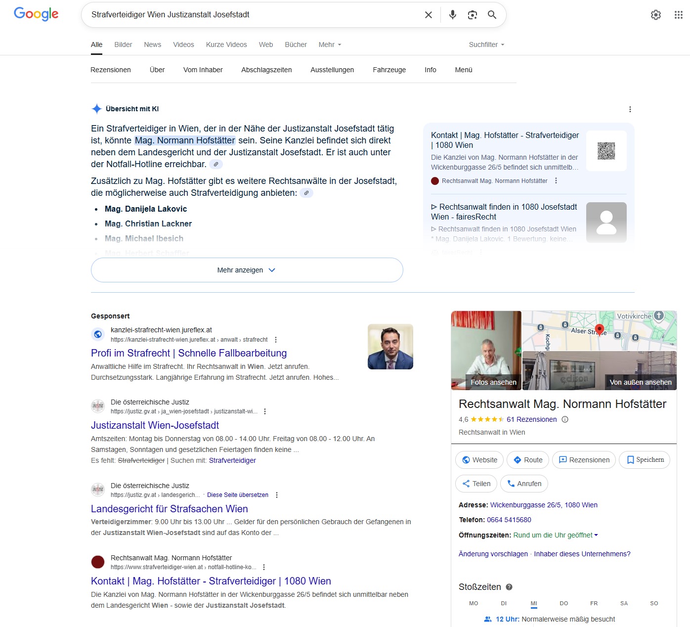This screenshot has width=690, height=627.
Task: Open the Stoßzeiten help question mark
Action: [509, 587]
